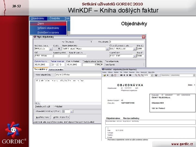Open Pohled menu in Gordic Reporter
This screenshot has width=196, height=147.
125,72
